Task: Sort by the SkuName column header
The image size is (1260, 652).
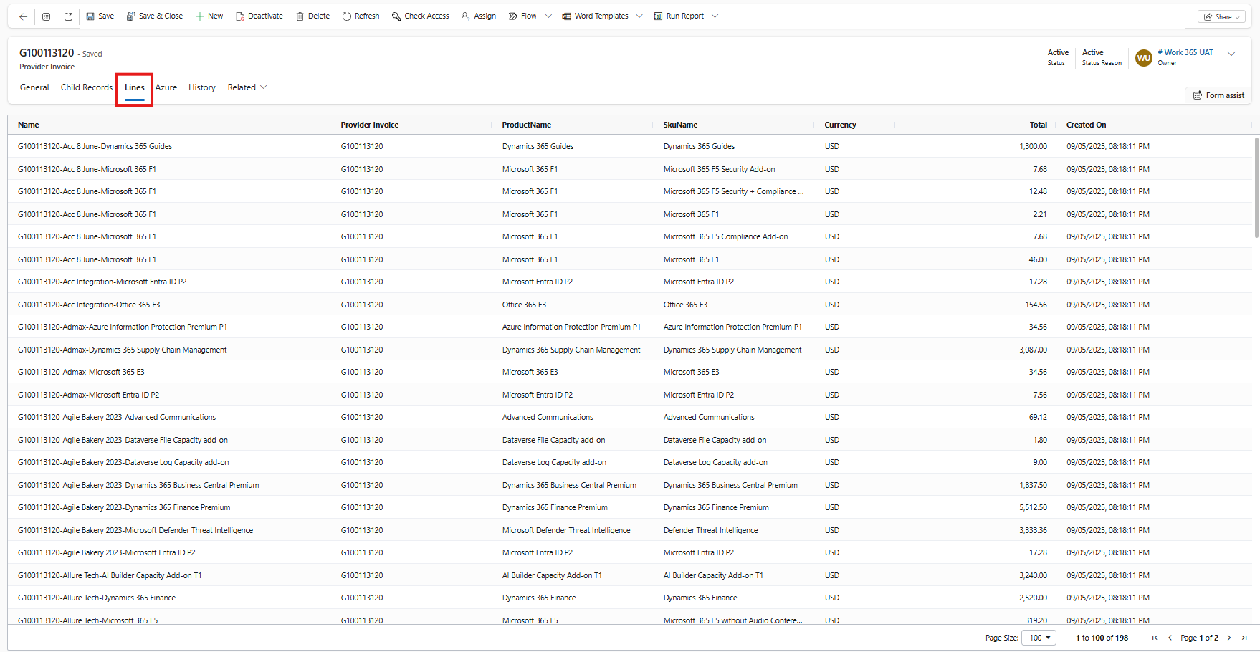Action: pos(680,125)
